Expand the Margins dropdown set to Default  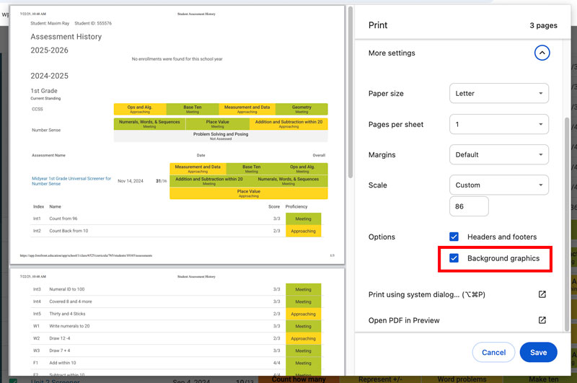[x=498, y=154]
